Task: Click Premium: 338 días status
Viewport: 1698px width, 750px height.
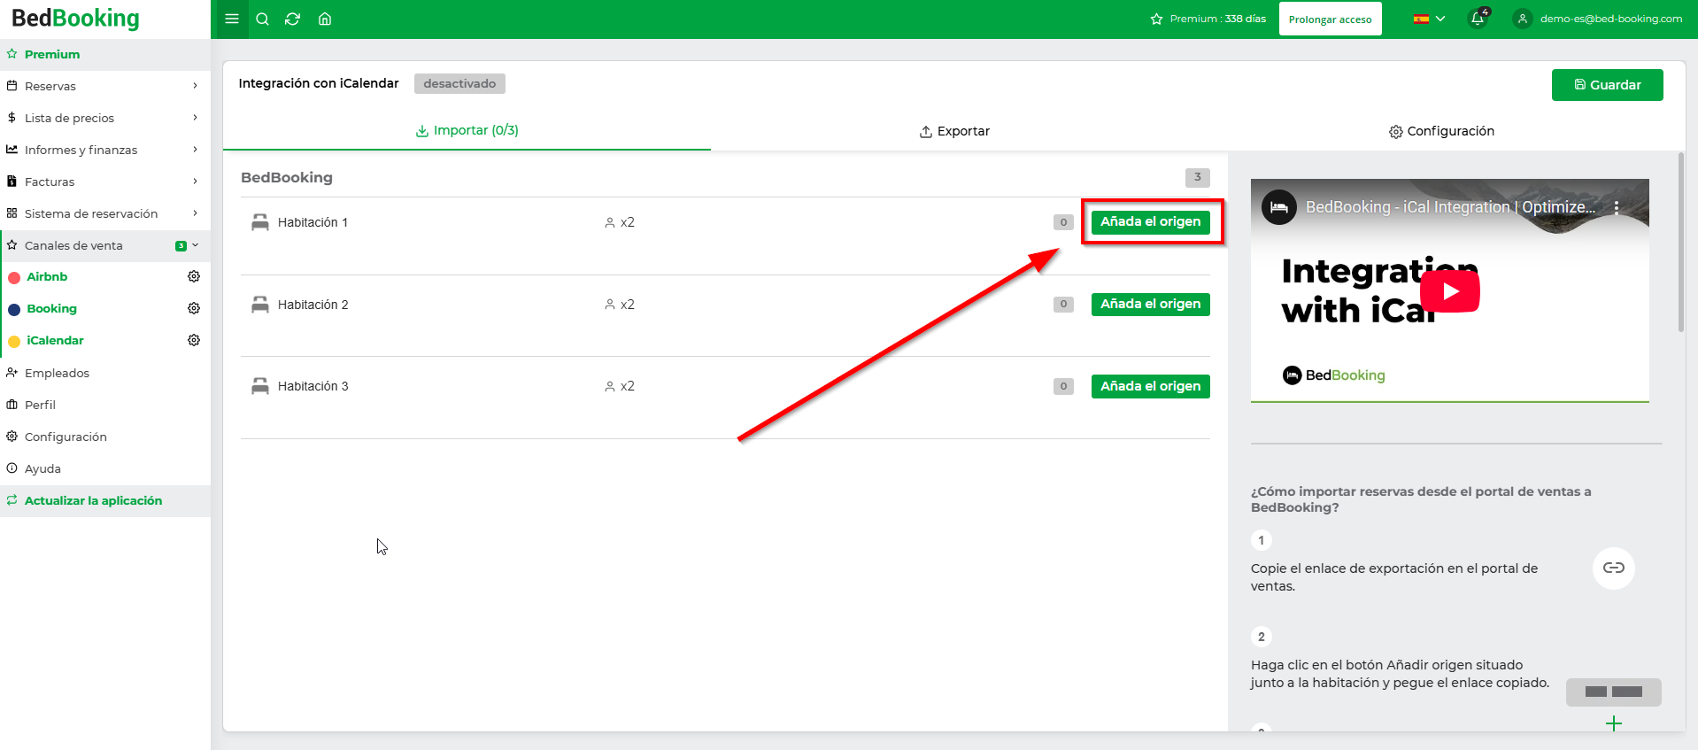Action: [1208, 19]
